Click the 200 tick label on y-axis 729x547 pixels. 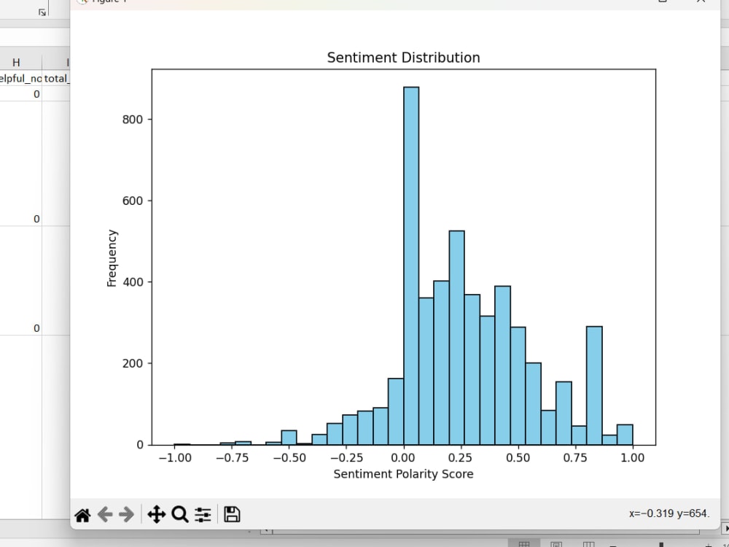(x=133, y=364)
